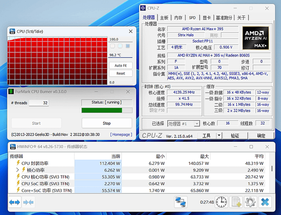Open the SPD tab in CPU-Z
The width and height of the screenshot is (281, 215).
[192, 18]
